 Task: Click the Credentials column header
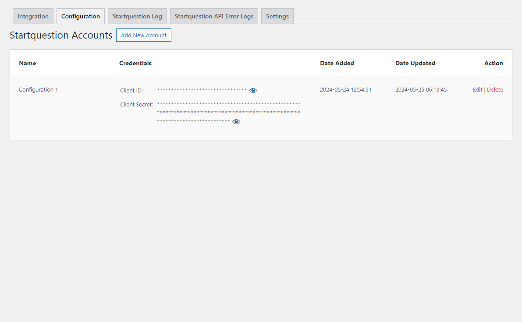[x=135, y=63]
